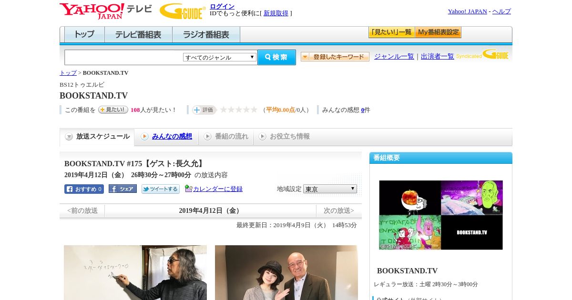Open the「見たい!」一覧 button

click(391, 32)
